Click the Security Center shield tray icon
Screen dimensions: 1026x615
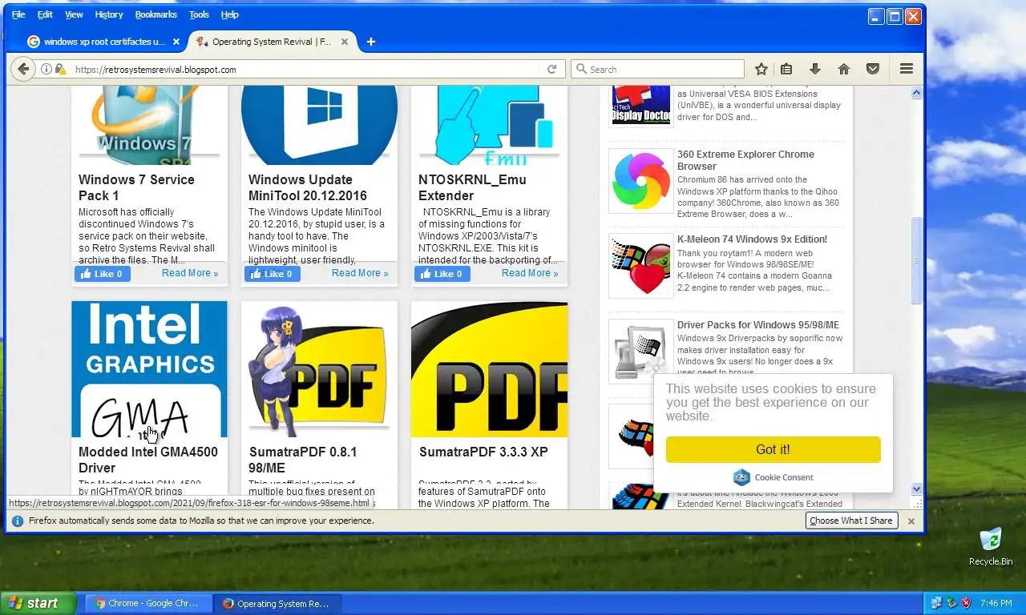click(x=966, y=603)
